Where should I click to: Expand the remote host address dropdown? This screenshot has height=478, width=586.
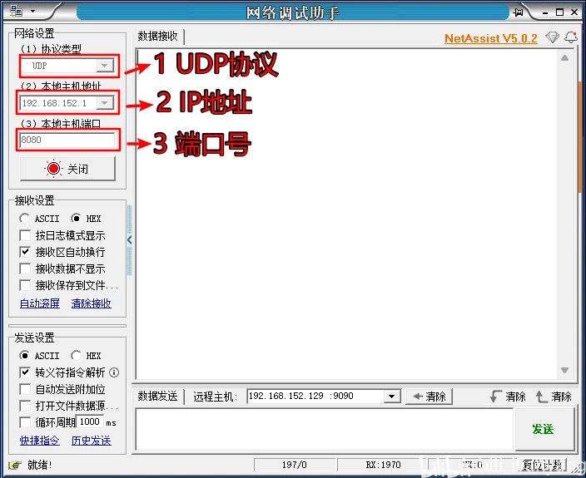[x=392, y=397]
